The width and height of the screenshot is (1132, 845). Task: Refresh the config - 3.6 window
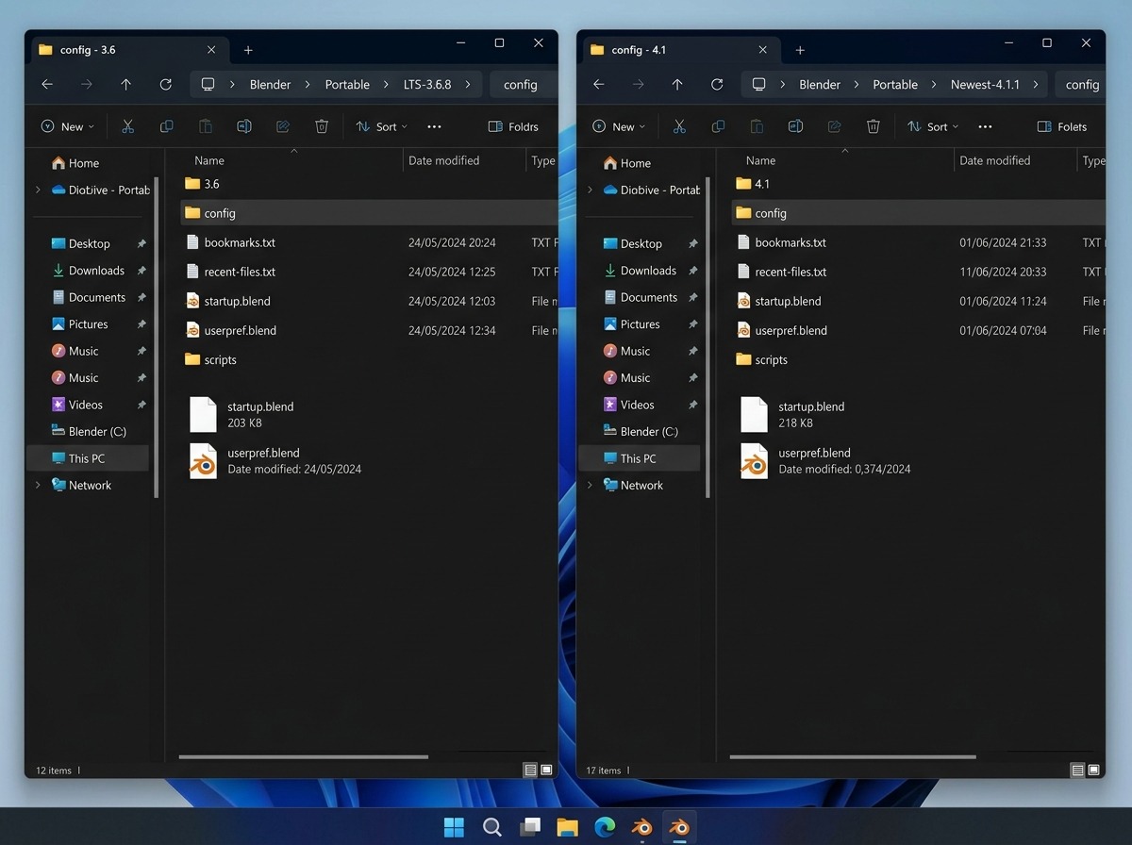[165, 85]
